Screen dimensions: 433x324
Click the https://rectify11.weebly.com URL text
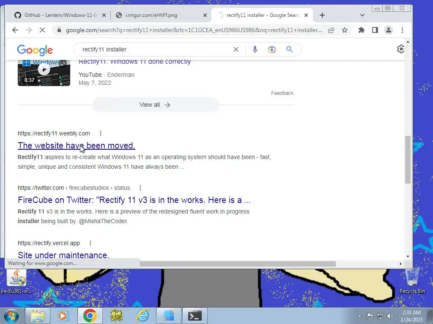pyautogui.click(x=54, y=133)
